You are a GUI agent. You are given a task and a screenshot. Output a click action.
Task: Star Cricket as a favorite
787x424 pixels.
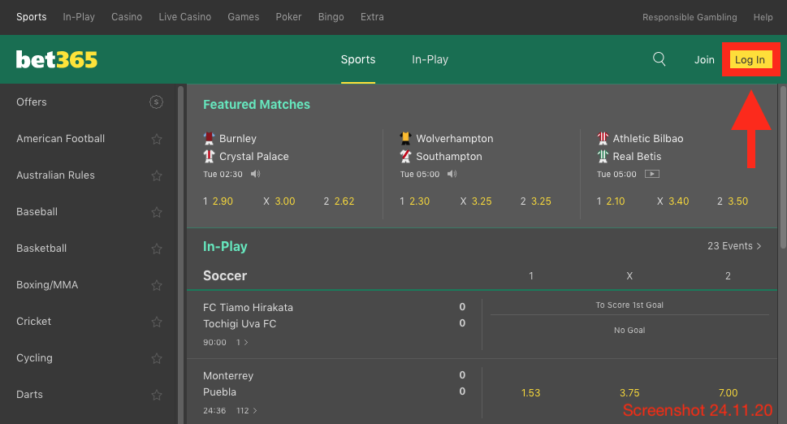[157, 322]
